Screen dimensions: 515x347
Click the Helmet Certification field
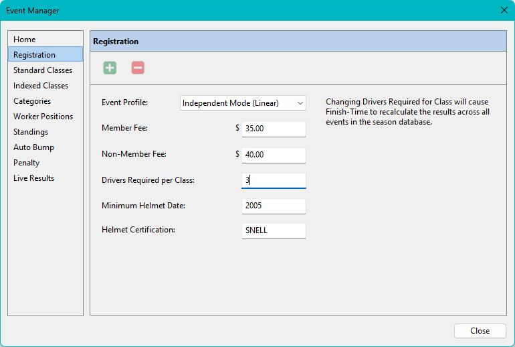274,230
